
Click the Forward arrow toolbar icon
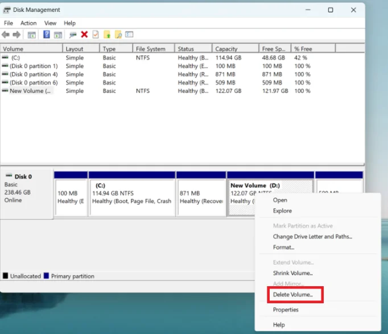16,35
